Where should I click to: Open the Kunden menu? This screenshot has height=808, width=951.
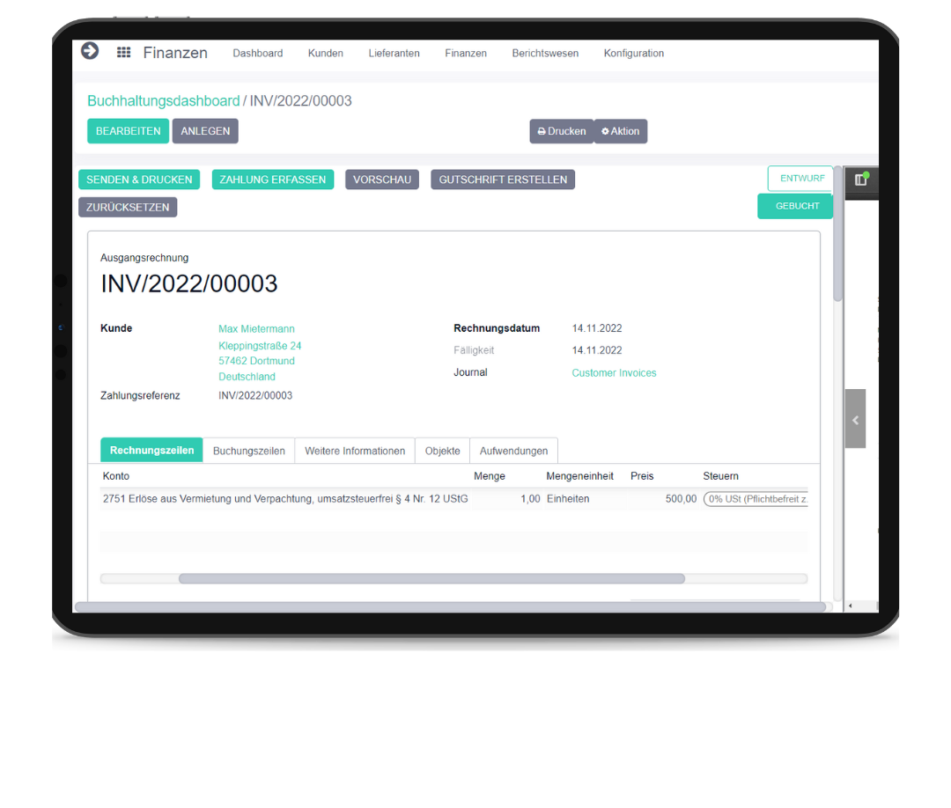pos(325,53)
